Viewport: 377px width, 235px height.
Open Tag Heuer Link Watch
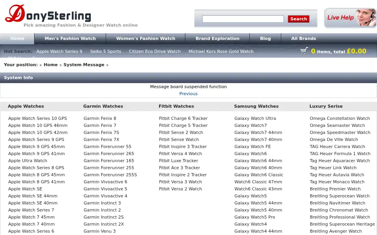coord(333,168)
